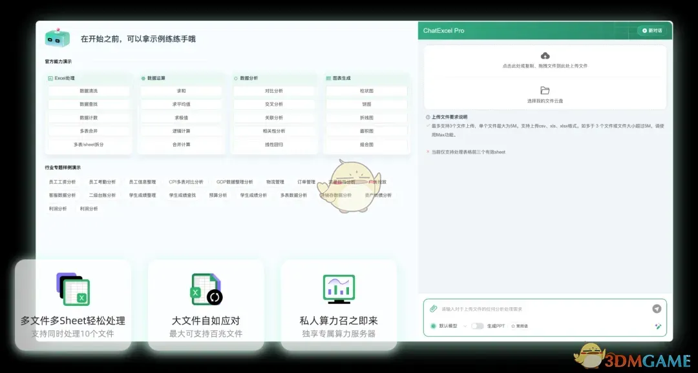This screenshot has height=373, width=698.
Task: Open the 员工工资分析 example
Action: click(59, 181)
